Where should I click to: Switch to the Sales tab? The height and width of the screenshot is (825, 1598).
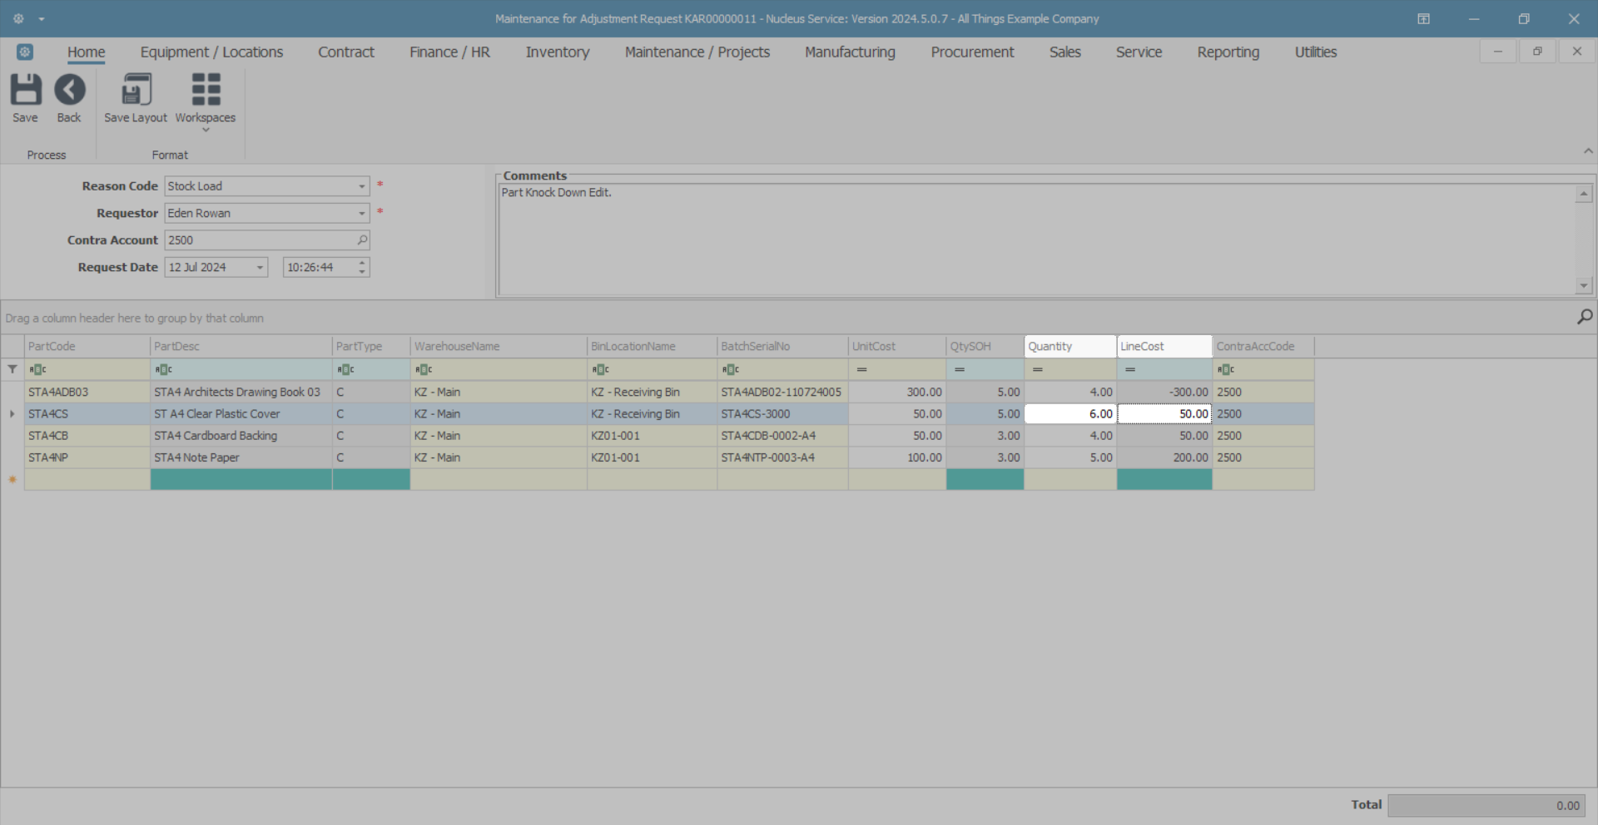1065,52
